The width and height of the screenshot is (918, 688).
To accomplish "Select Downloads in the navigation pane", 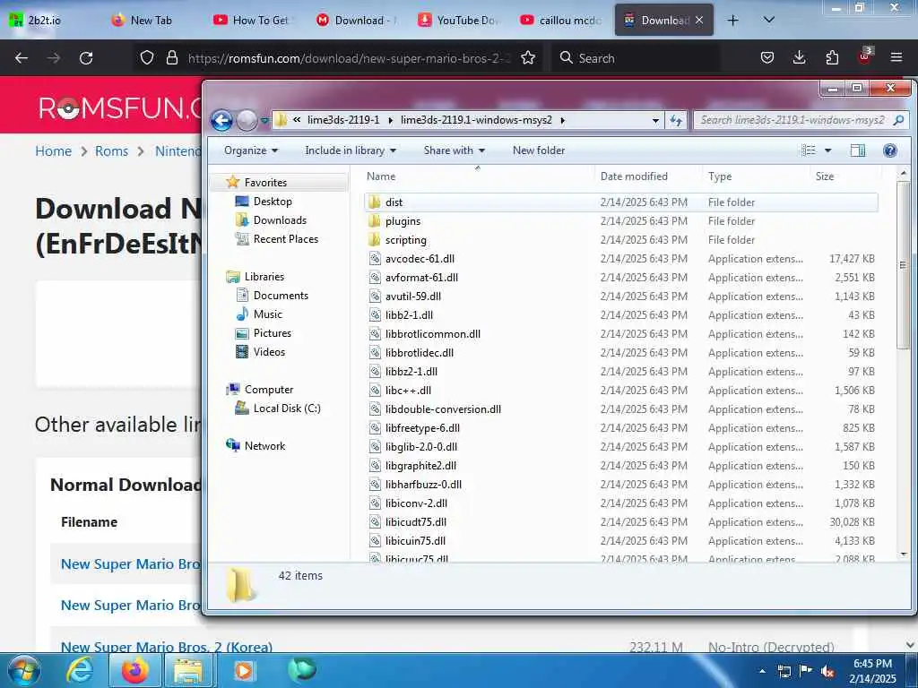I will pyautogui.click(x=280, y=220).
